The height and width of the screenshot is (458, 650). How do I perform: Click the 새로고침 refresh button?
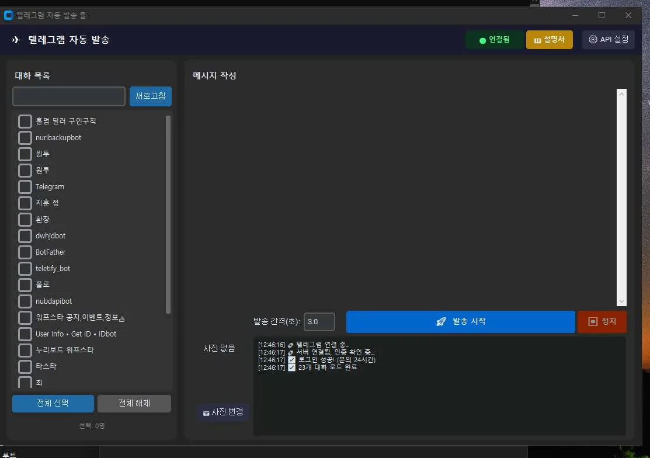[x=151, y=96]
